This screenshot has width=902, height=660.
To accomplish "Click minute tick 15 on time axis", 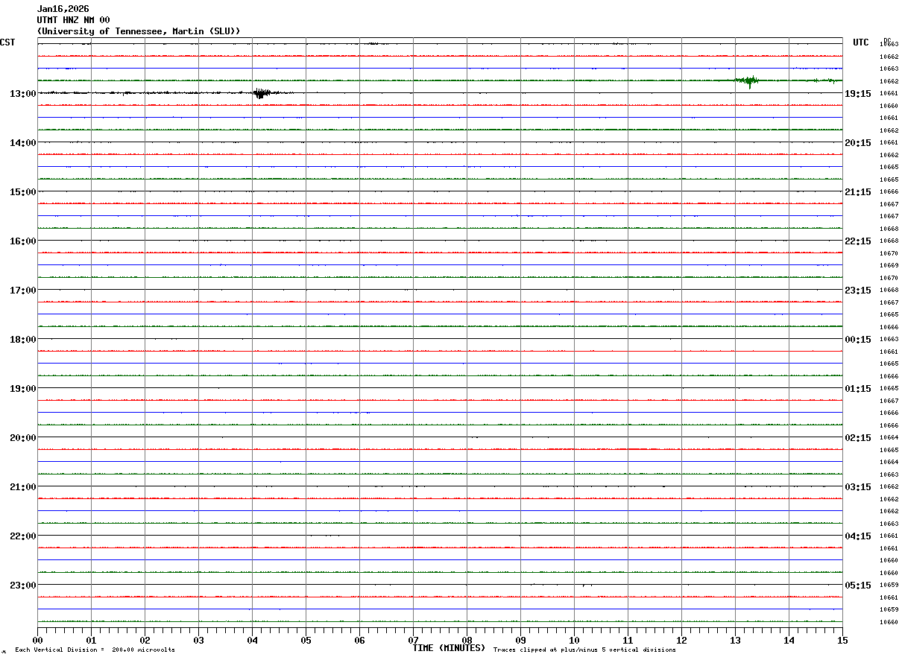I will pos(842,640).
